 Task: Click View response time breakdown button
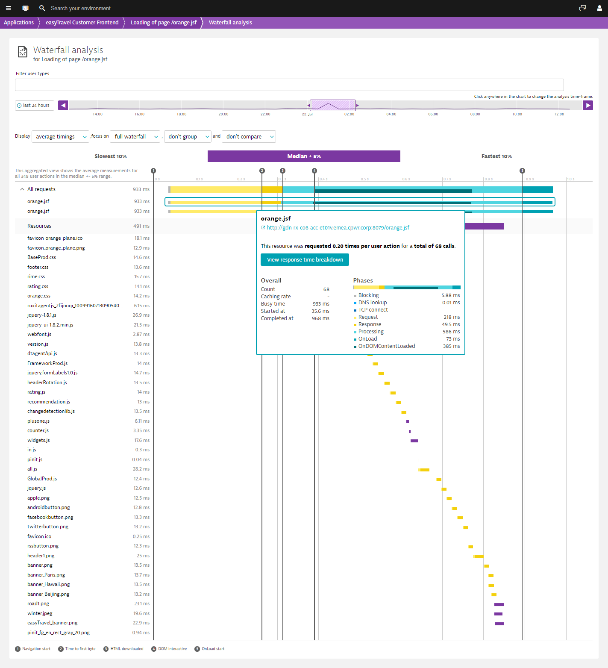point(305,260)
